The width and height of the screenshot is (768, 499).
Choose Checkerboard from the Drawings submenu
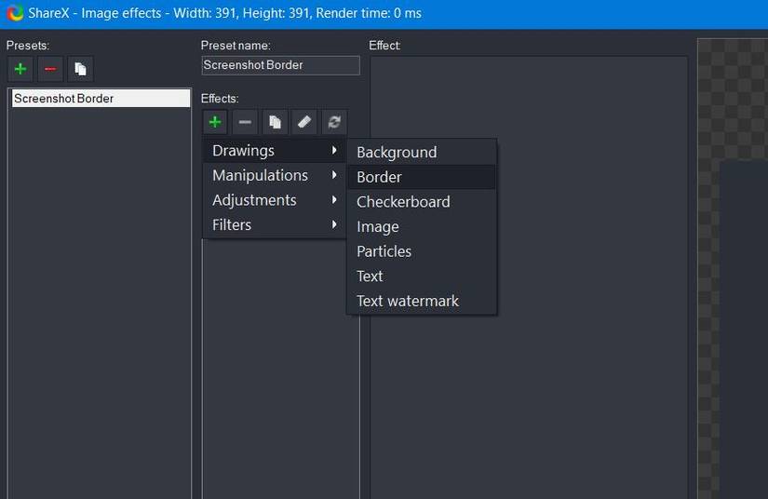point(422,202)
